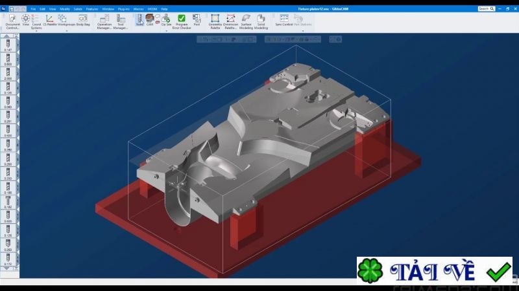Open the Document Control dialog
The width and height of the screenshot is (519, 291).
point(12,22)
